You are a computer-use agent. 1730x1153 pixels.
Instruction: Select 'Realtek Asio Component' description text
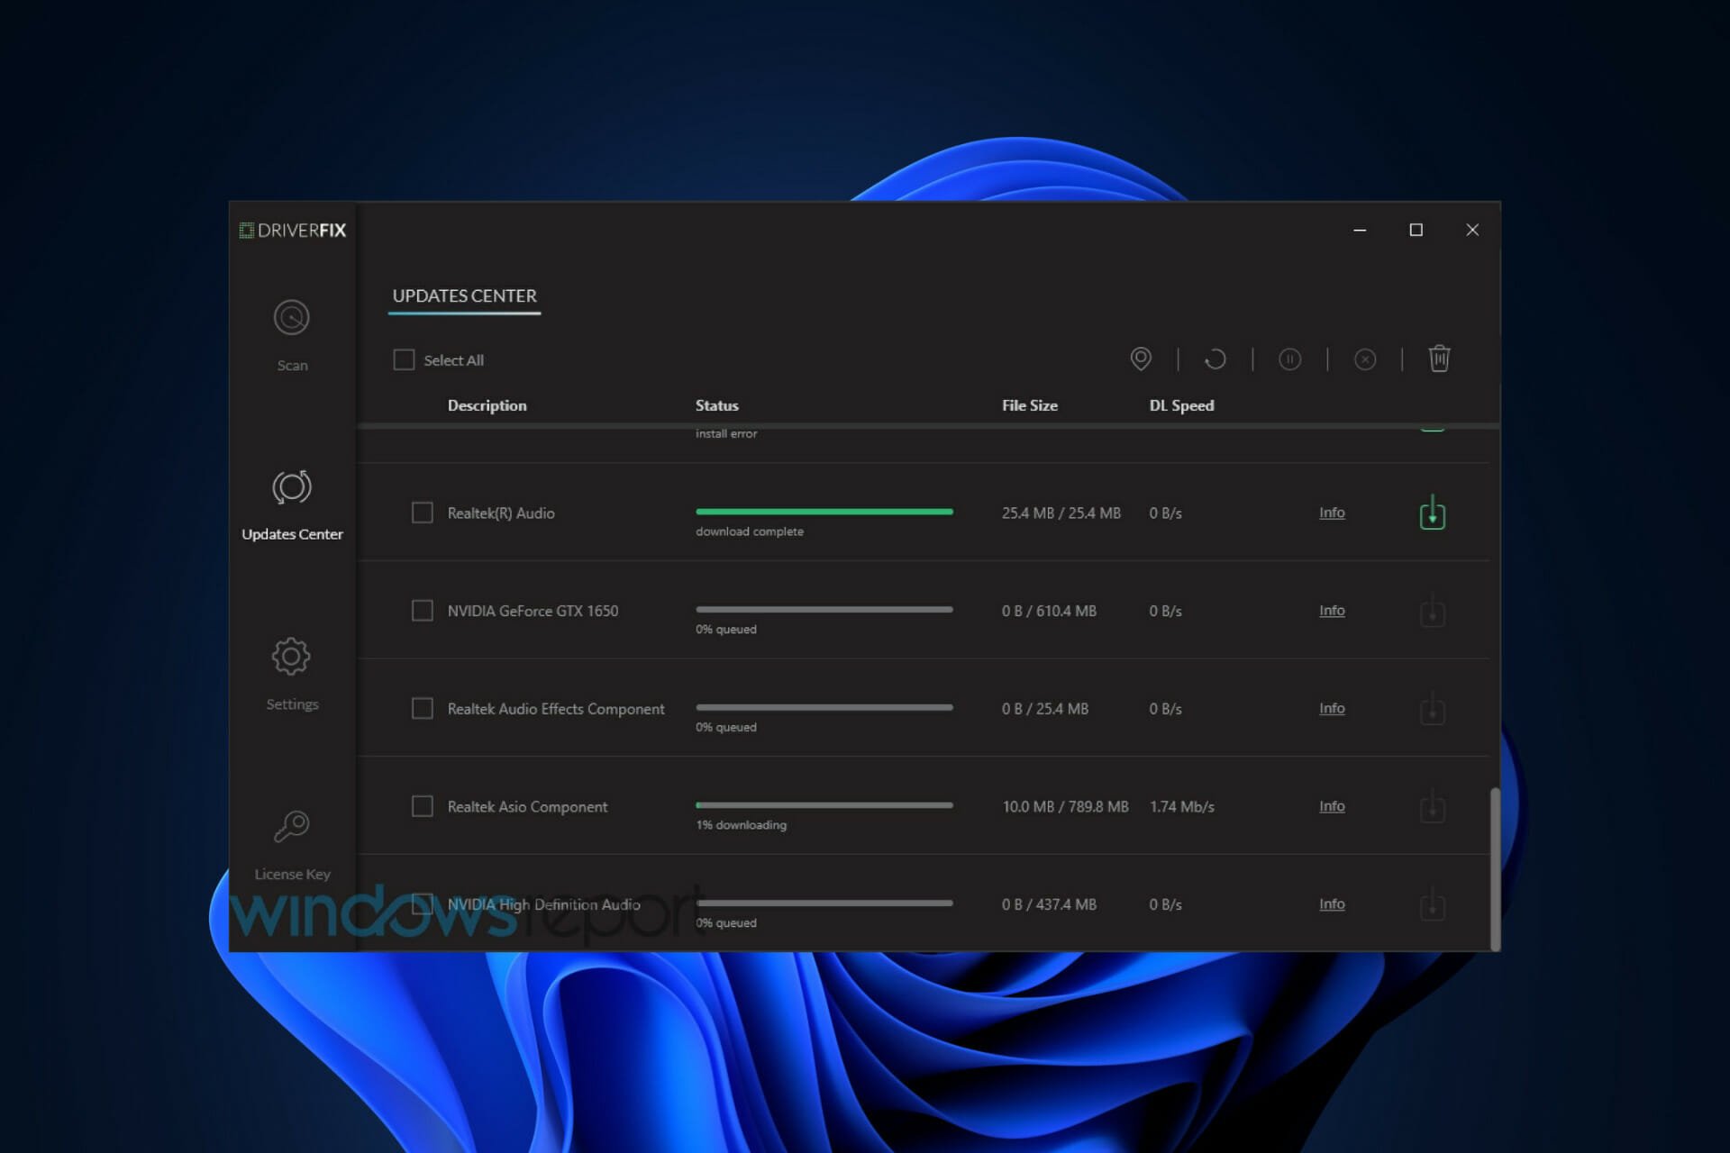[527, 807]
